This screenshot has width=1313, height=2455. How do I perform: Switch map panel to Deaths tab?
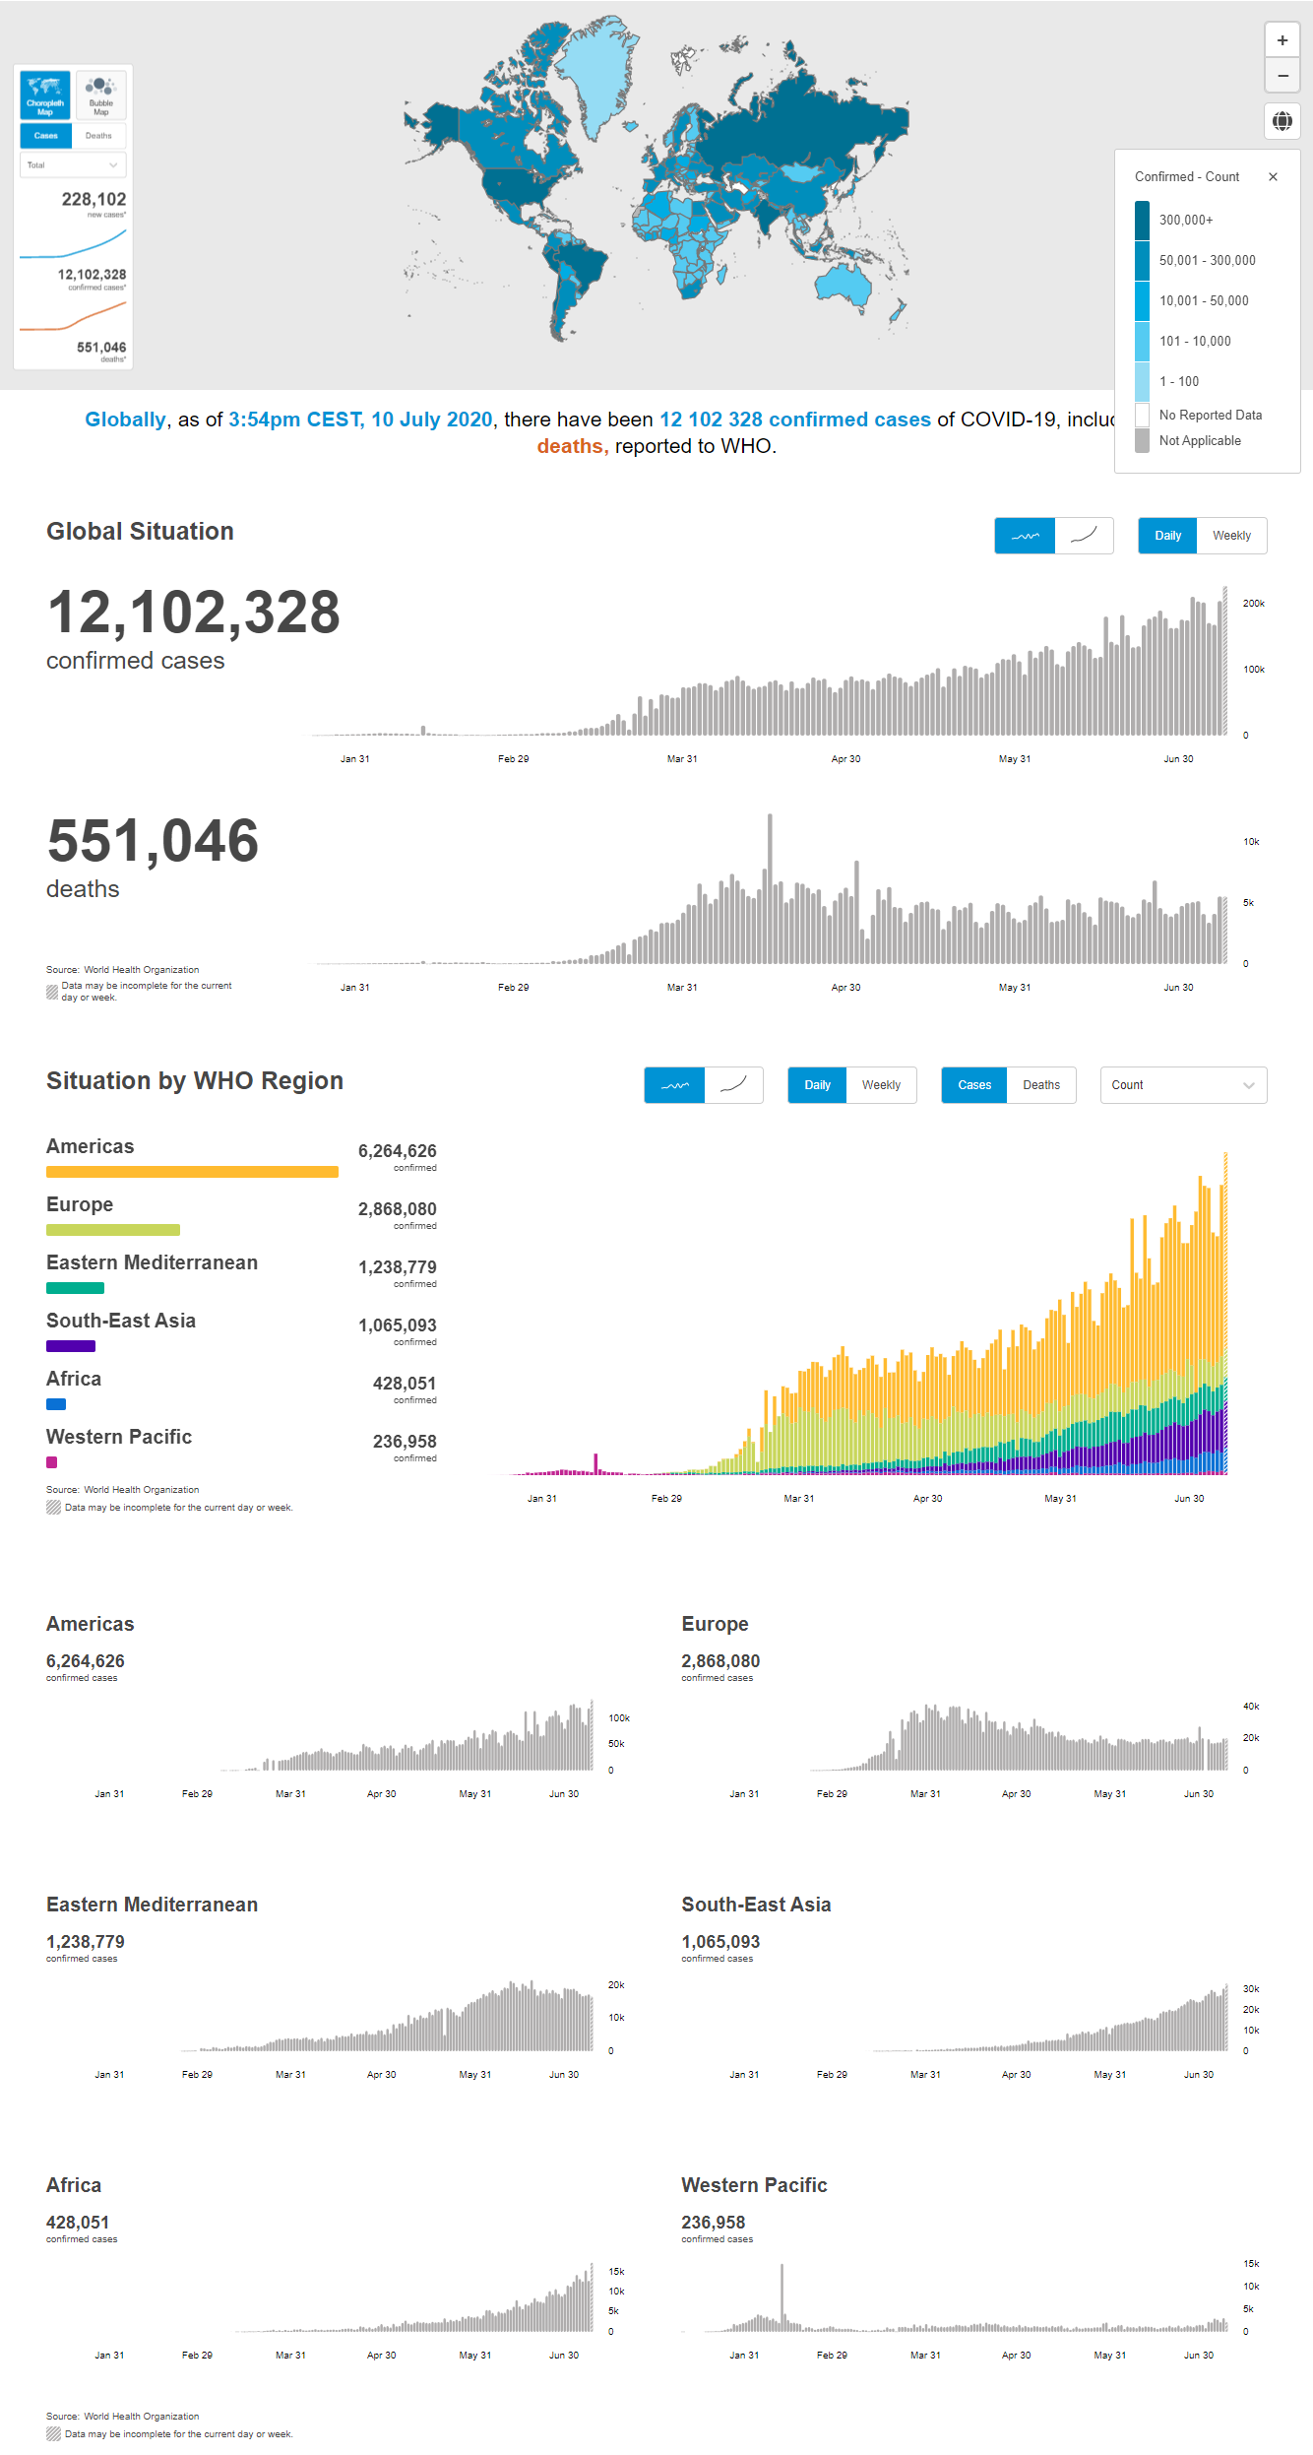(98, 136)
